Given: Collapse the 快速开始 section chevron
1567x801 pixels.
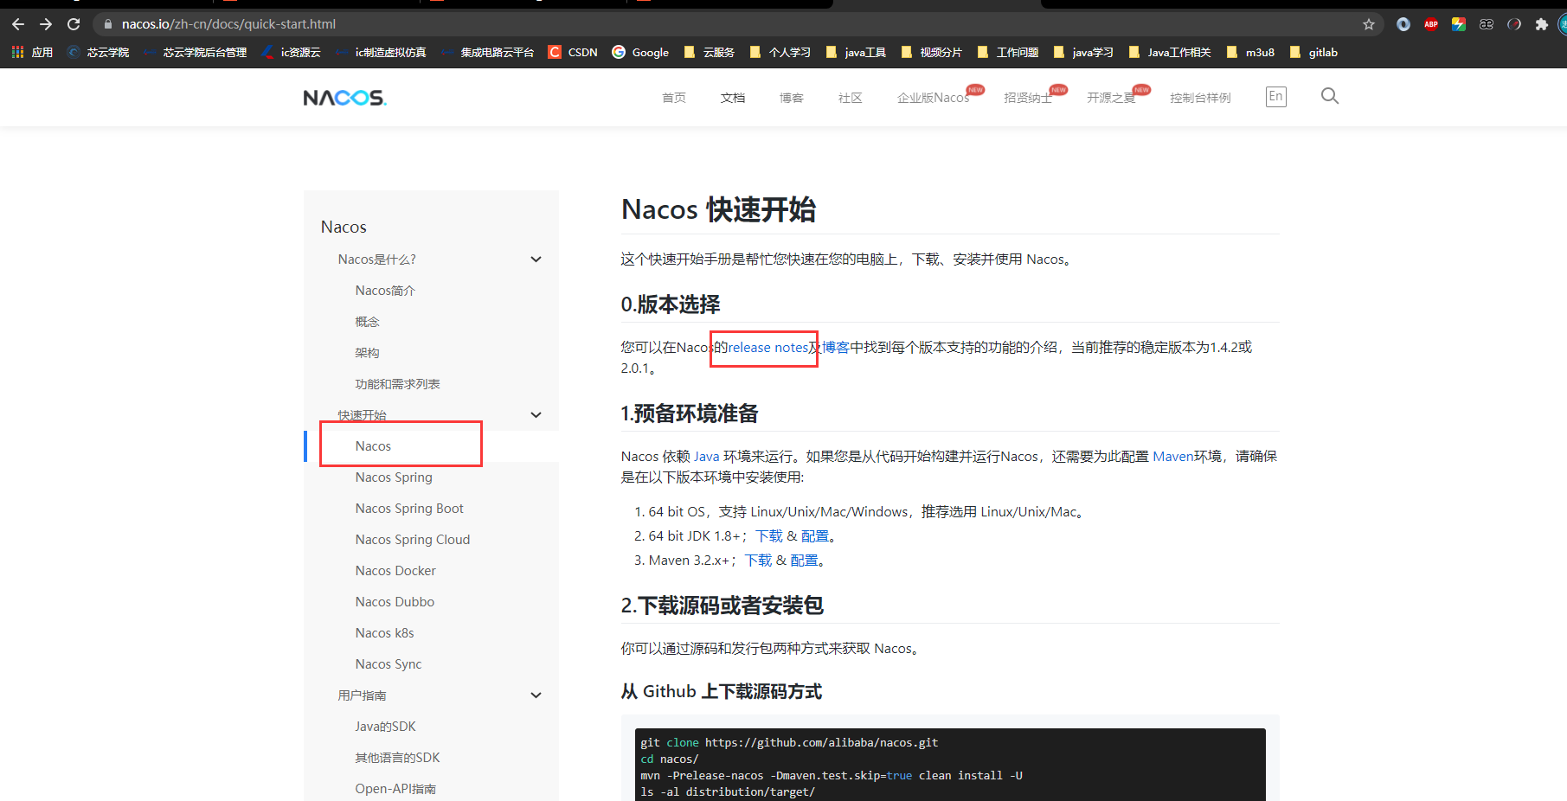Looking at the screenshot, I should (536, 414).
